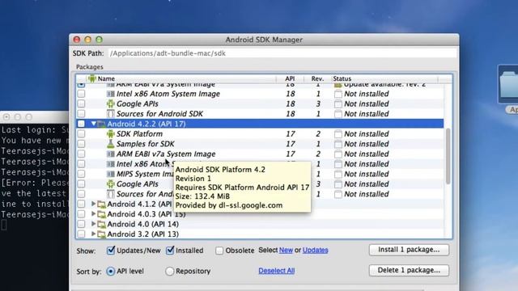Toggle the Updates/New show checkbox
Viewport: 518px width, 291px height.
[x=111, y=251]
